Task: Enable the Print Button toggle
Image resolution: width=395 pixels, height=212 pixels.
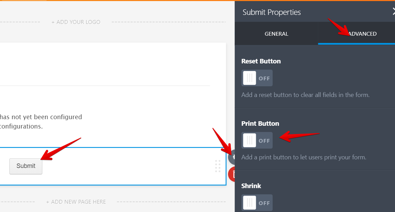Action: click(x=257, y=140)
